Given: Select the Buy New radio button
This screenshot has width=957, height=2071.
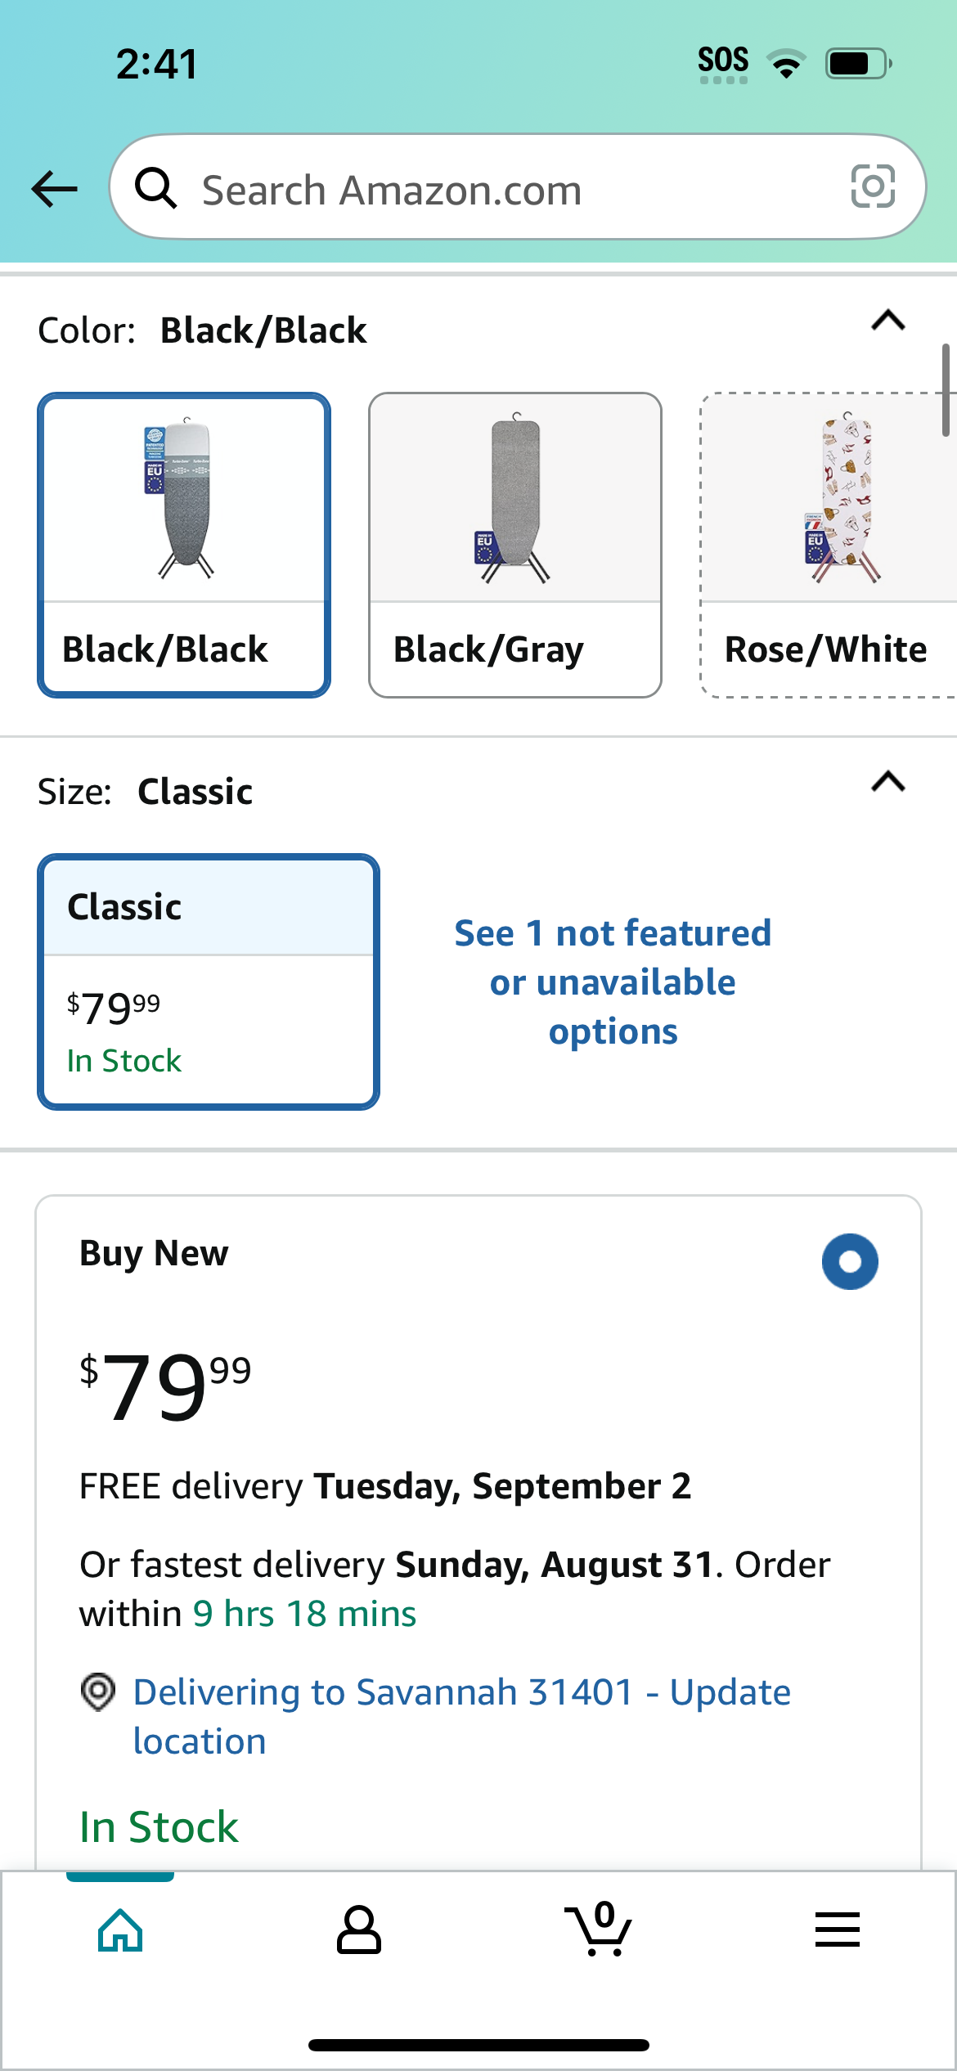Looking at the screenshot, I should [x=850, y=1261].
